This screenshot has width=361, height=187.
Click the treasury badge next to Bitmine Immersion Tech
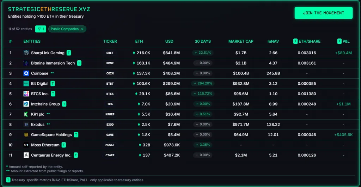(x=79, y=63)
